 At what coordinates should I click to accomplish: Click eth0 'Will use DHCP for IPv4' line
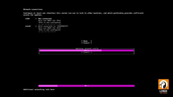click(x=49, y=20)
